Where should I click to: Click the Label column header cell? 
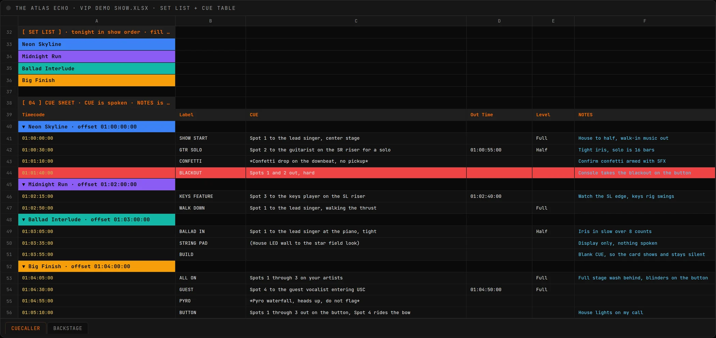[x=210, y=115]
